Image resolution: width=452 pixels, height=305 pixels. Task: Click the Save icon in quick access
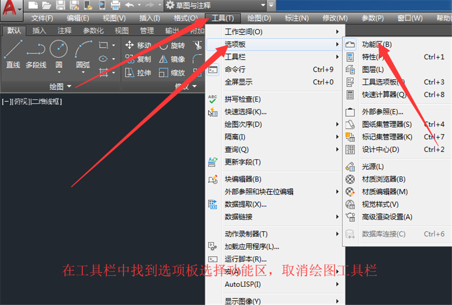click(61, 5)
